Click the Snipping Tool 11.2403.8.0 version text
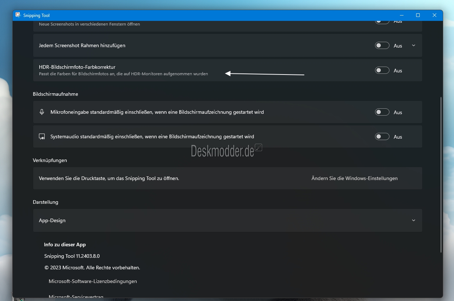Image resolution: width=454 pixels, height=301 pixels. click(72, 256)
